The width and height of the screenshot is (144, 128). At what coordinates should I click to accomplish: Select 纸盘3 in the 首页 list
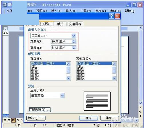(48, 76)
